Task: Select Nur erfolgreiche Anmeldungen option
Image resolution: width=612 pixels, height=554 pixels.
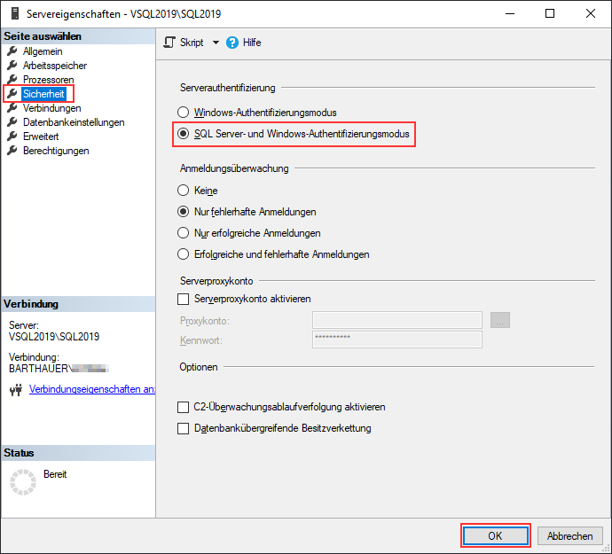Action: (x=184, y=233)
